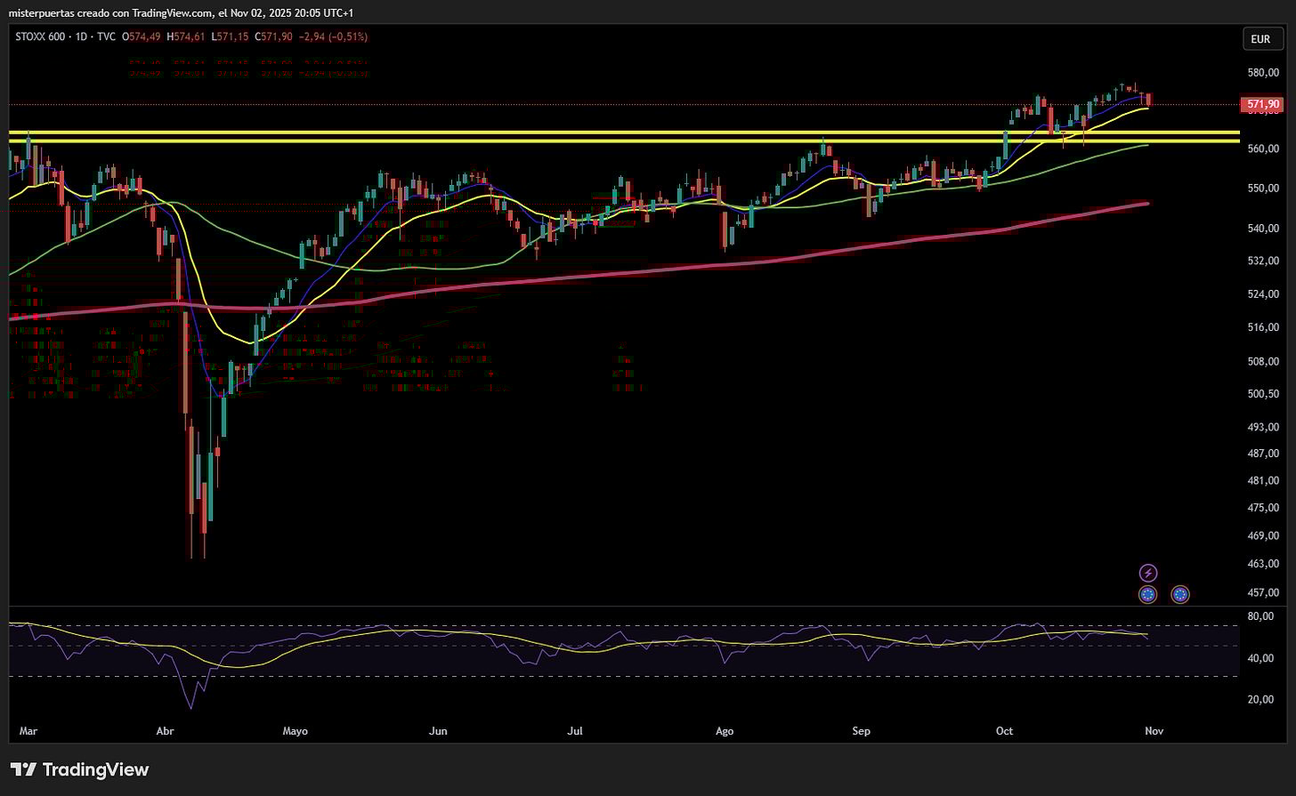This screenshot has width=1296, height=796.
Task: Select the lower yellow horizontal line
Action: click(x=623, y=141)
